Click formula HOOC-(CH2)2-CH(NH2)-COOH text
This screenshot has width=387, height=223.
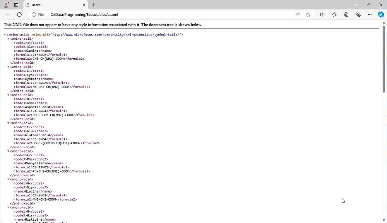56,143
